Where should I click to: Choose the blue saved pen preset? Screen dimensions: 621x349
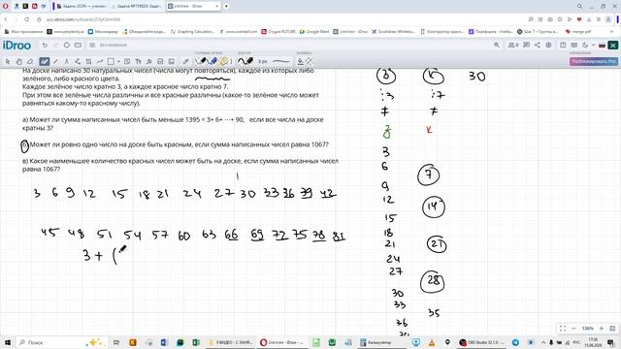[x=212, y=61]
